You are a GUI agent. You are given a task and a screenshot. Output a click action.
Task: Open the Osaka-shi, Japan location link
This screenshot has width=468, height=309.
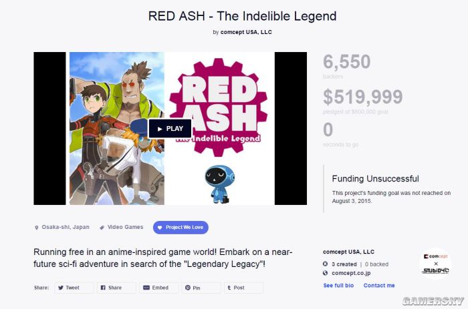[66, 227]
